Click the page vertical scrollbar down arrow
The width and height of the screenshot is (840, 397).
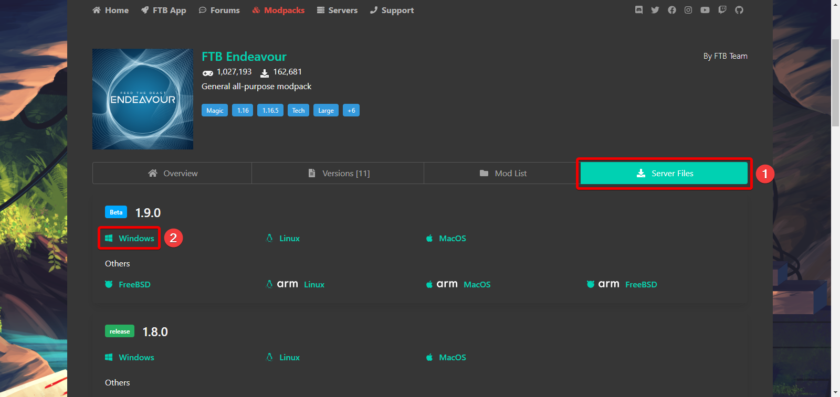coord(835,392)
